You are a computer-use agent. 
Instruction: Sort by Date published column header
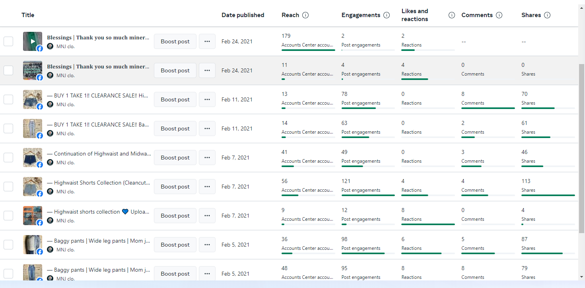243,15
